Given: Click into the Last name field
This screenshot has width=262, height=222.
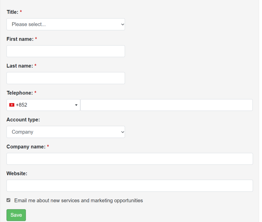Looking at the screenshot, I should pyautogui.click(x=65, y=78).
